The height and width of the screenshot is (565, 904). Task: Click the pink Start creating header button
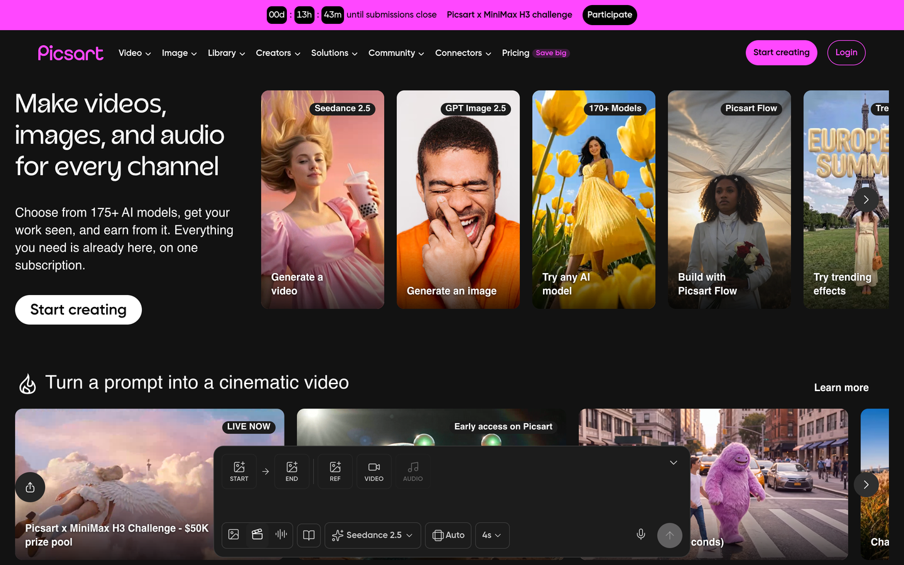(782, 53)
